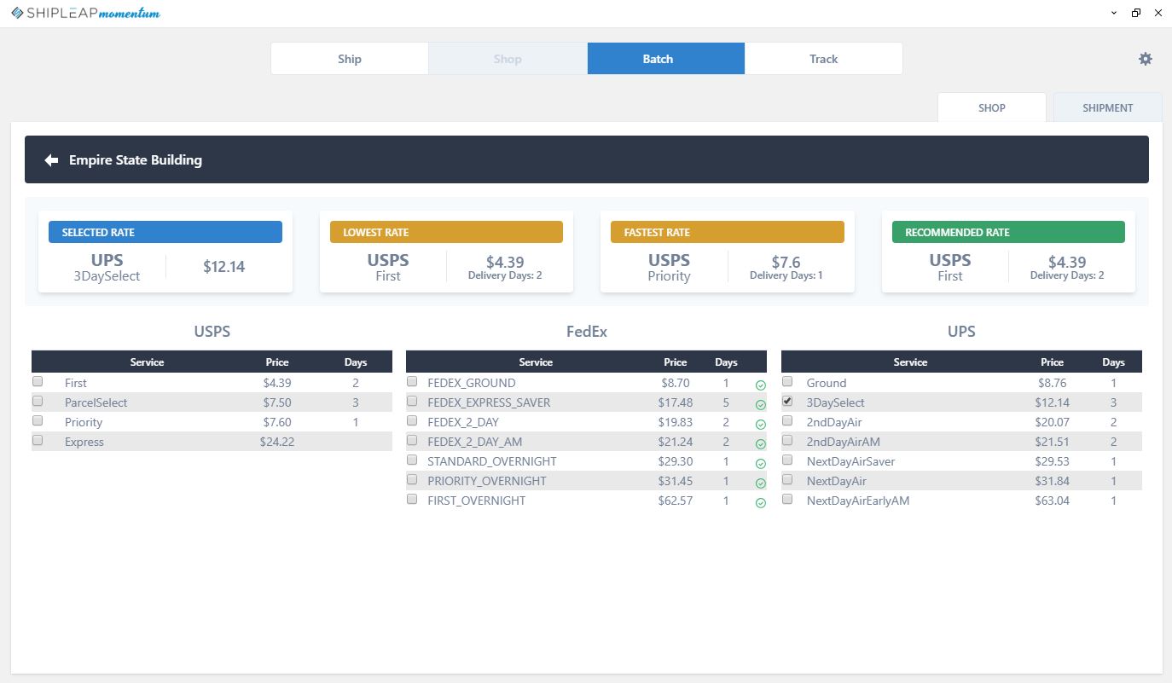Click the LOWEST RATE header
Screen dimensions: 1172x683
point(446,232)
